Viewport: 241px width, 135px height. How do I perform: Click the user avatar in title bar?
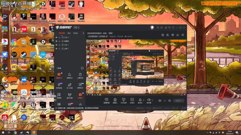point(152,27)
